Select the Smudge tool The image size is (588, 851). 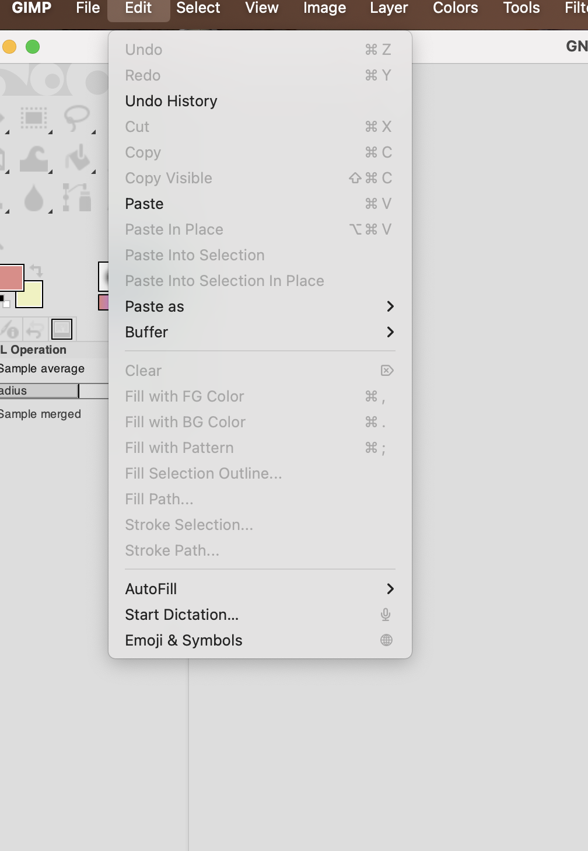[33, 159]
